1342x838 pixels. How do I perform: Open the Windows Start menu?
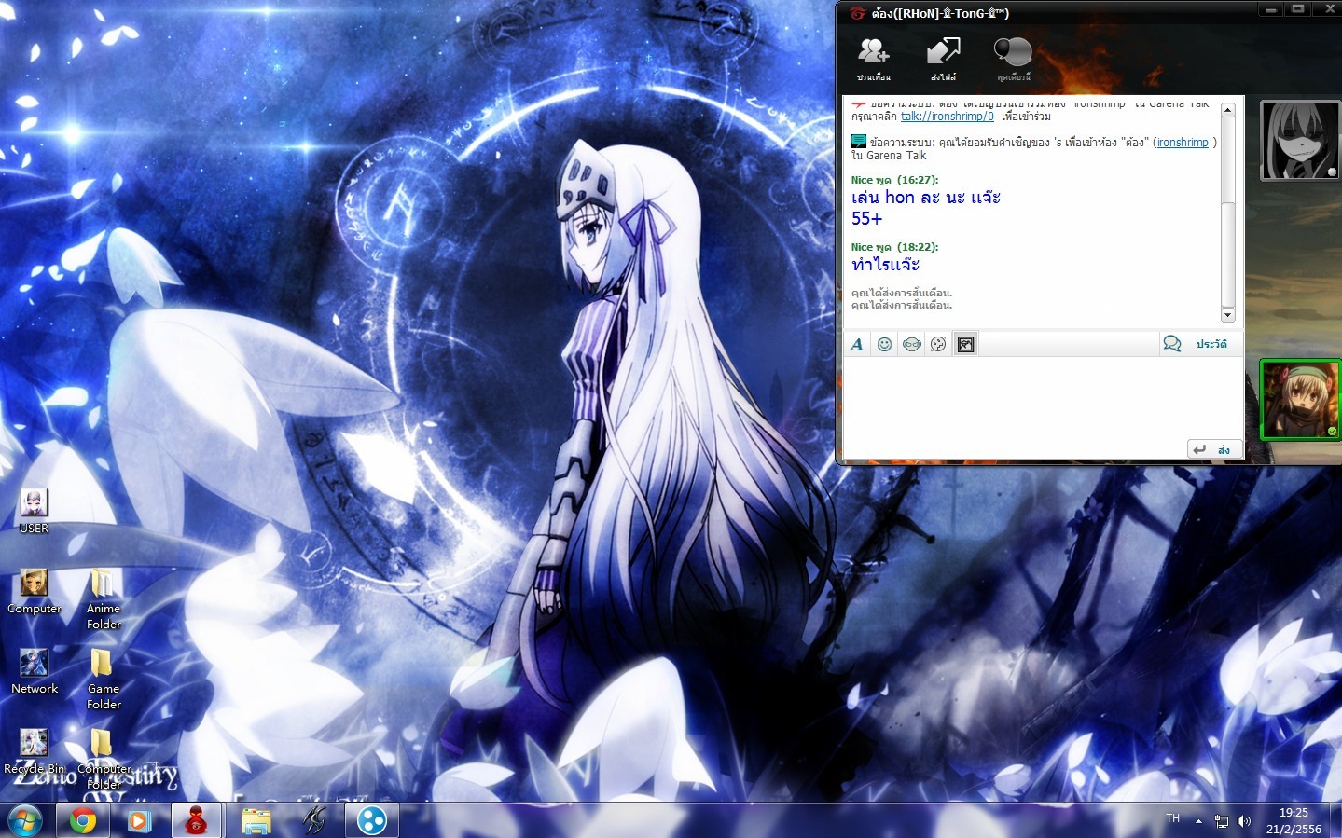pyautogui.click(x=25, y=821)
